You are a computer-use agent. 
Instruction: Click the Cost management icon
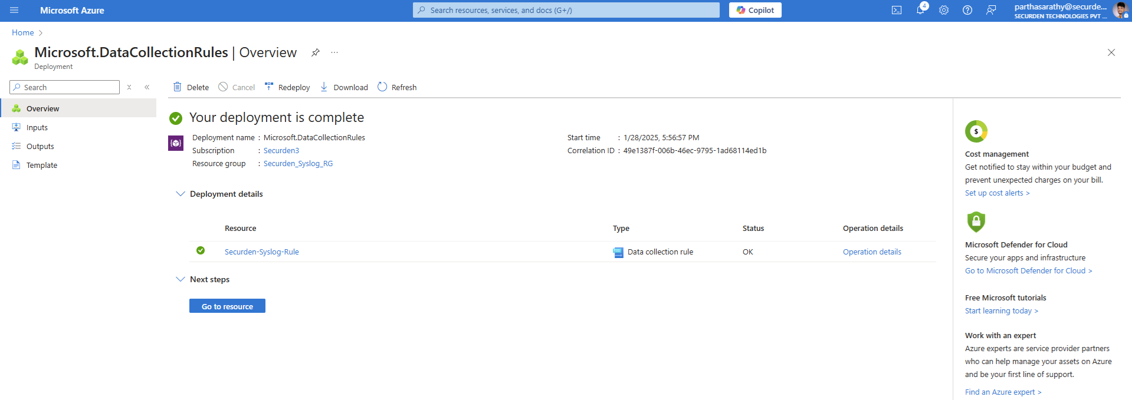(x=976, y=131)
